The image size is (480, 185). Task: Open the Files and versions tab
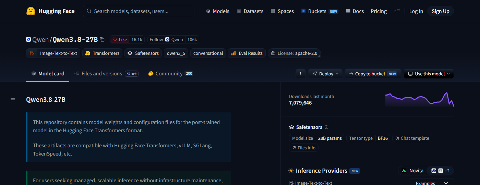coord(106,74)
